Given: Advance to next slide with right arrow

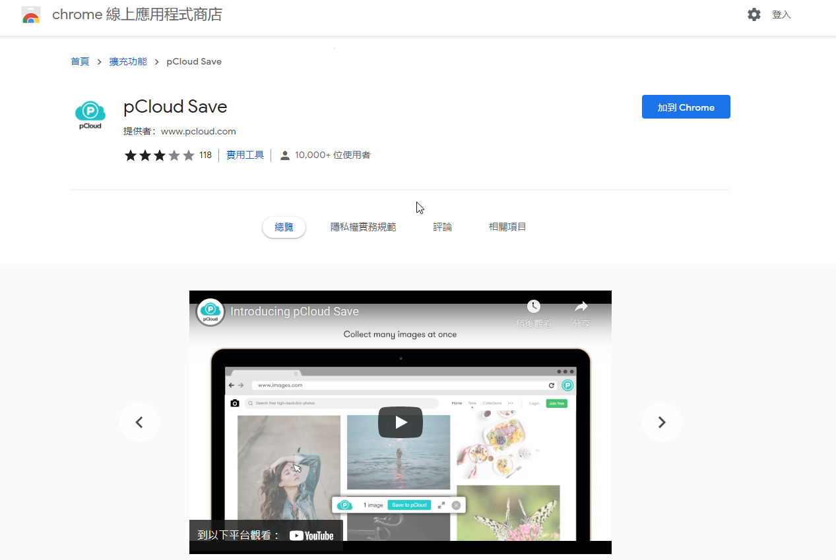Looking at the screenshot, I should [662, 422].
